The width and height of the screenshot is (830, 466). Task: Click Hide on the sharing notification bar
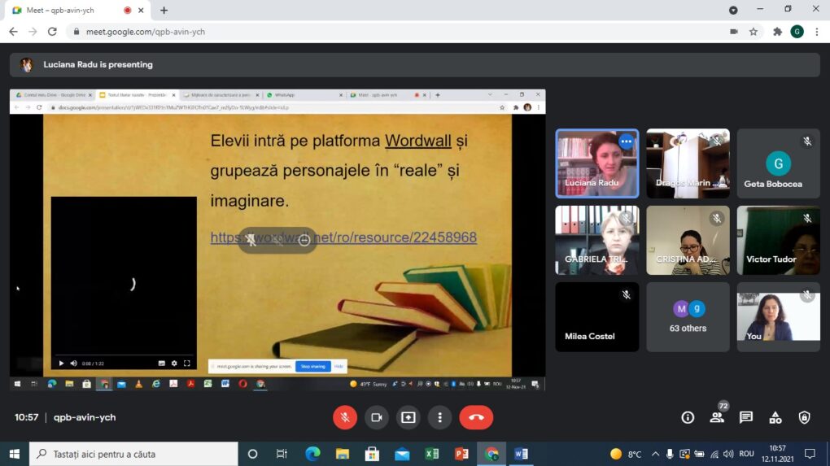(339, 366)
